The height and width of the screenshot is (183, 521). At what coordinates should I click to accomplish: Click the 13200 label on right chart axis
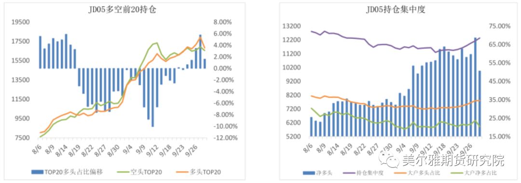(291, 26)
